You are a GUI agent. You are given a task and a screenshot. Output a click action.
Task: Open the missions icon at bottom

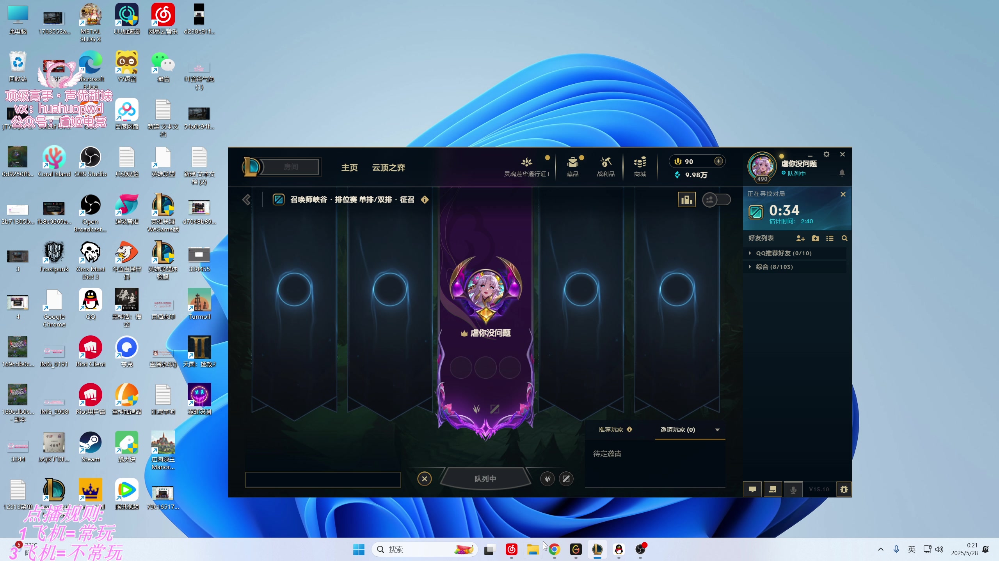772,489
